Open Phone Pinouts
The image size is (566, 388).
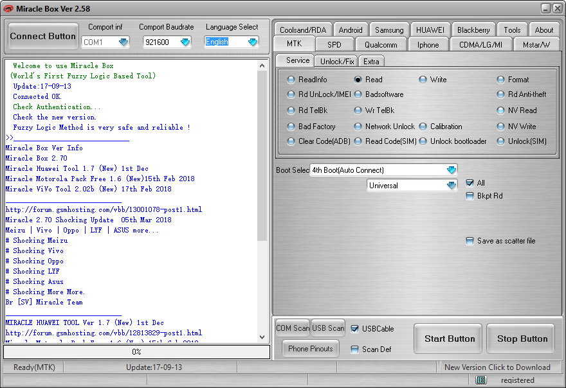click(311, 348)
